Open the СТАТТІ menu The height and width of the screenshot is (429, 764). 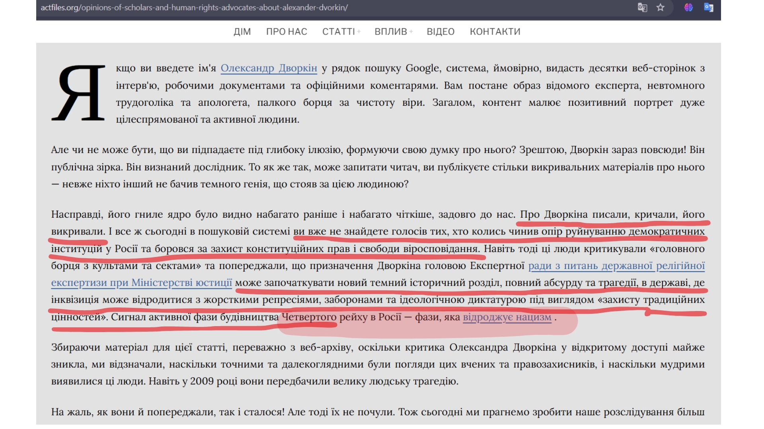[x=339, y=32]
